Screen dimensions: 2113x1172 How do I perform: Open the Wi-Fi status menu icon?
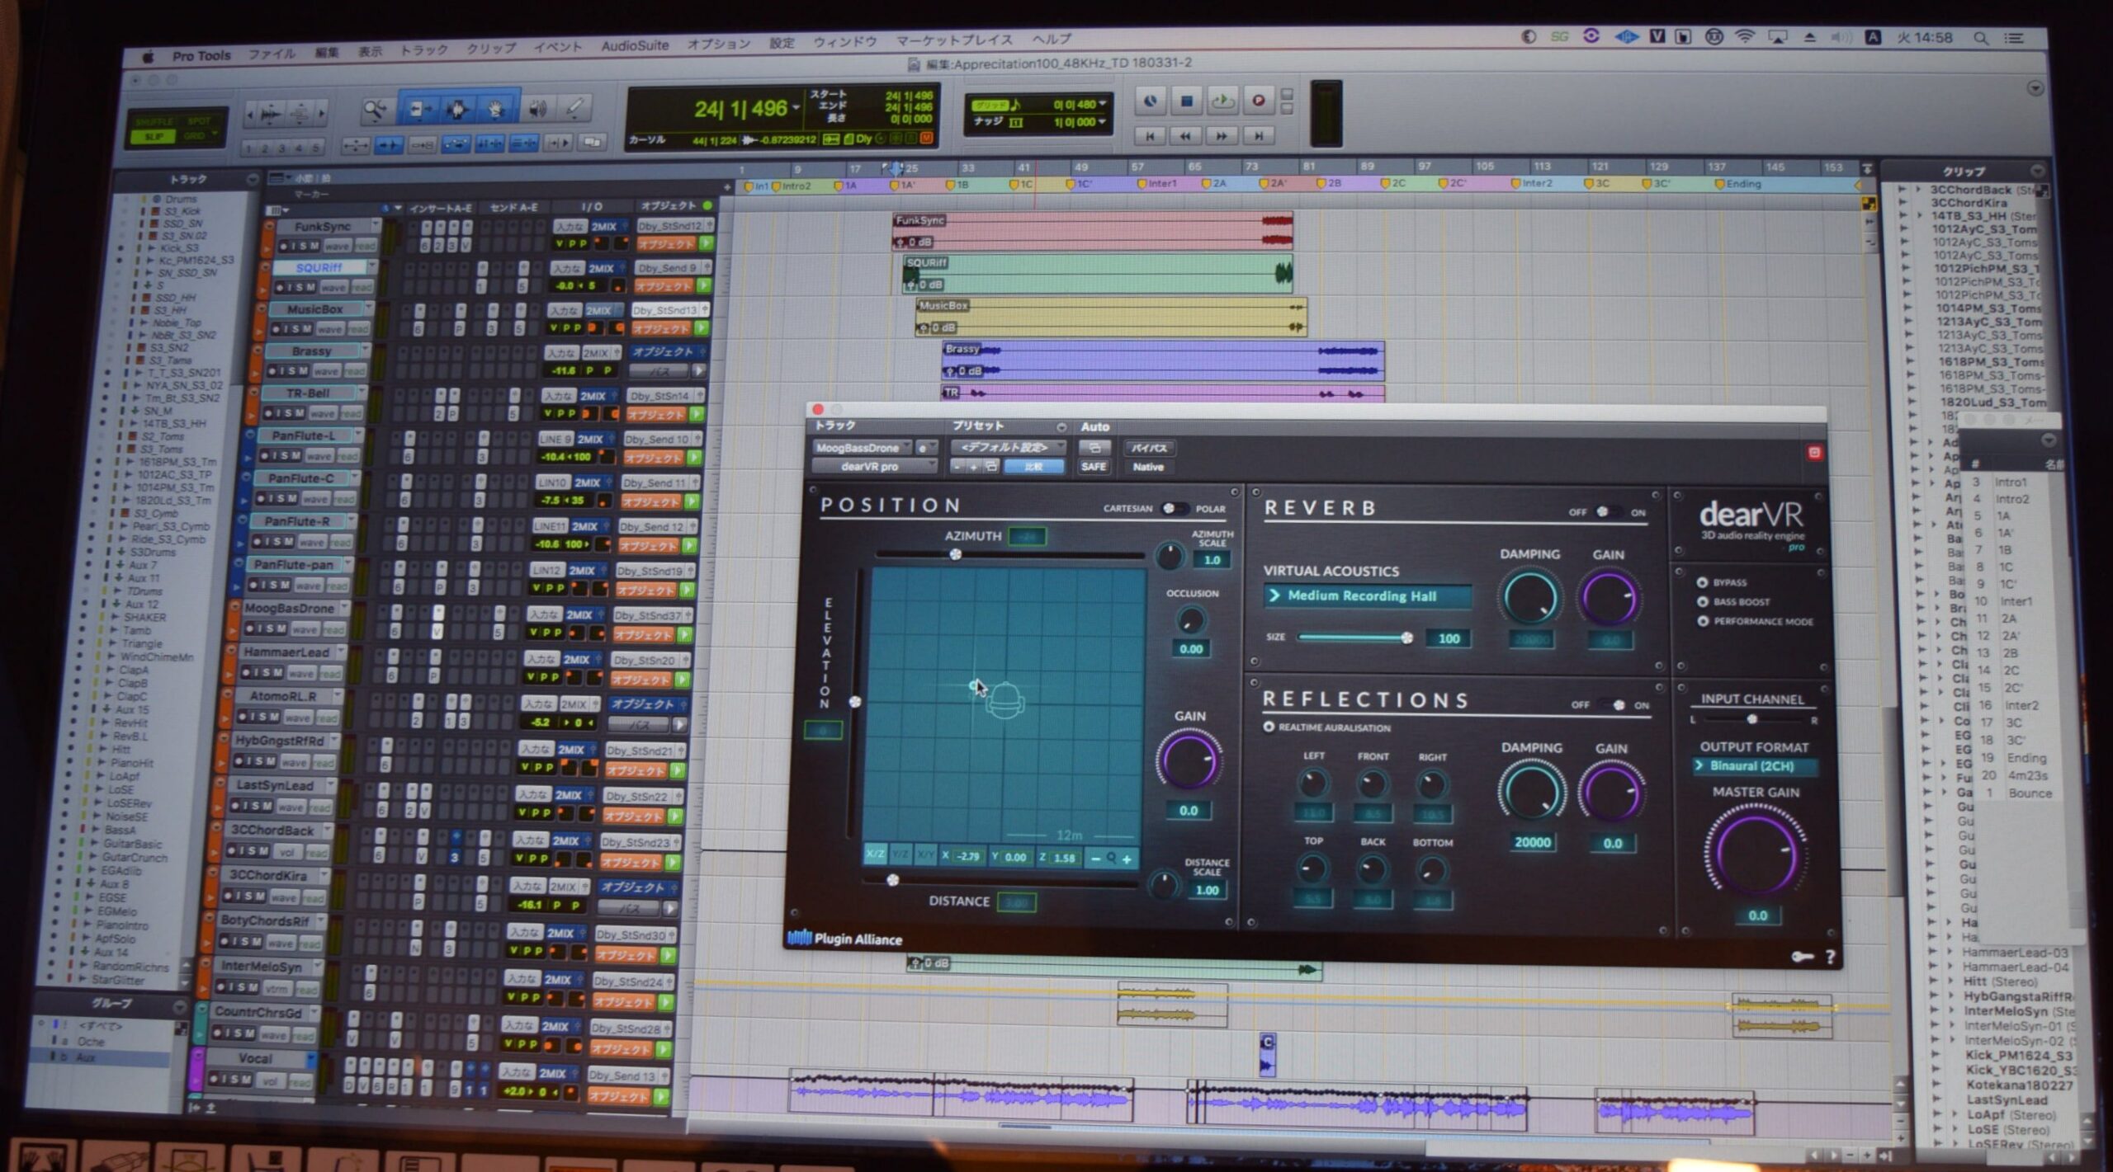(1744, 37)
